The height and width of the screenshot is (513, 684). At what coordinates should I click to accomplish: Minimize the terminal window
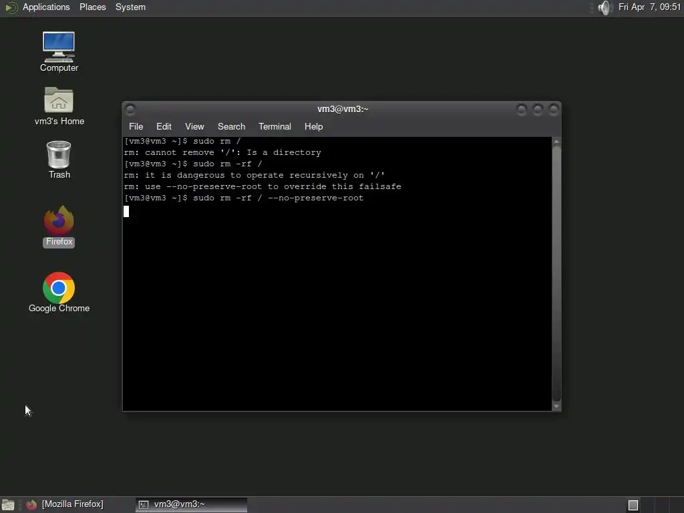coord(521,109)
